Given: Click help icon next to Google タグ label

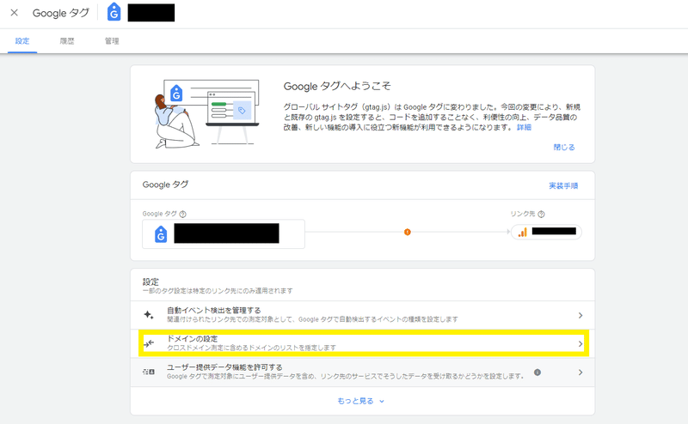Looking at the screenshot, I should pyautogui.click(x=183, y=215).
